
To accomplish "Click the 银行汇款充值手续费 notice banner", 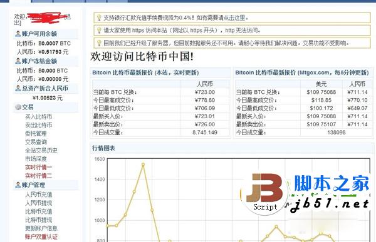I will tap(232, 18).
